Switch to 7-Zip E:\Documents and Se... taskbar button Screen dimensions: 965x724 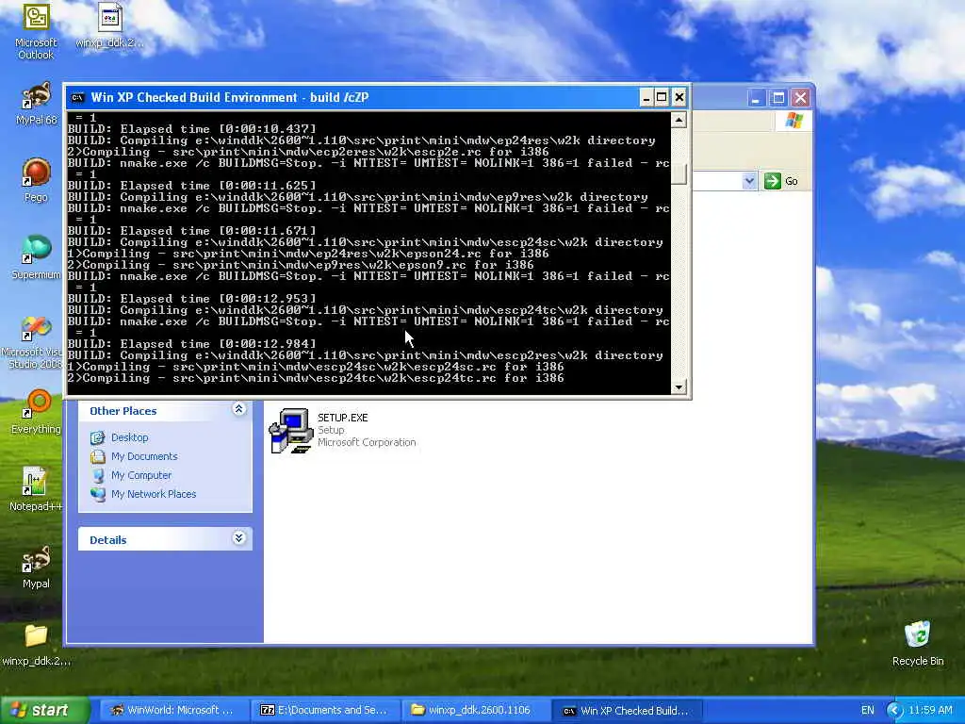tap(324, 710)
